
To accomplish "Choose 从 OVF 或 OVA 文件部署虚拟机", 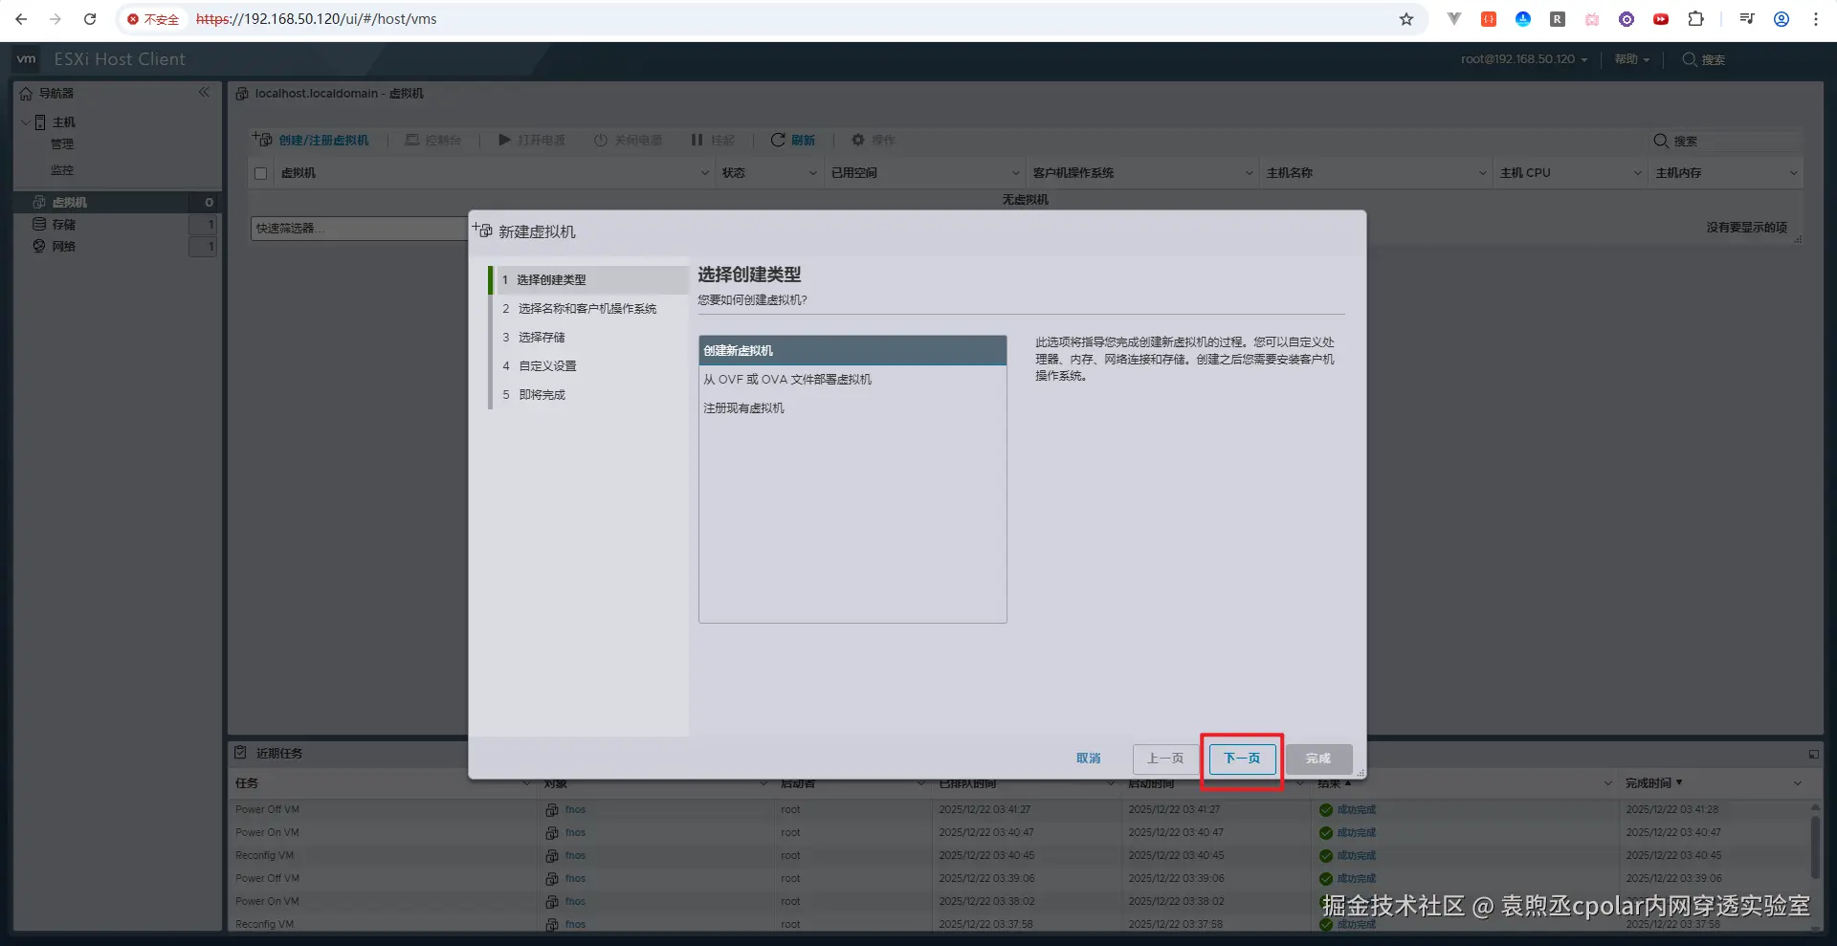I will pyautogui.click(x=852, y=380).
